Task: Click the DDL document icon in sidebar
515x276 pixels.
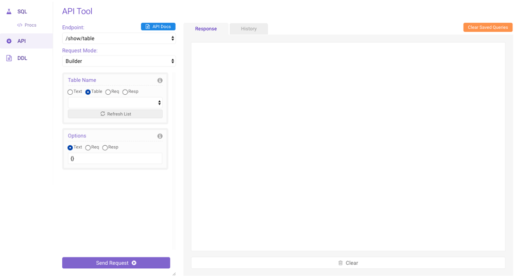Action: coord(9,58)
